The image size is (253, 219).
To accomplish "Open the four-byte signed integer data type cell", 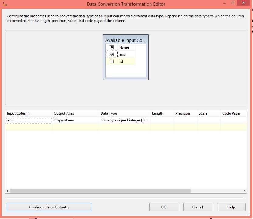I will click(x=125, y=120).
